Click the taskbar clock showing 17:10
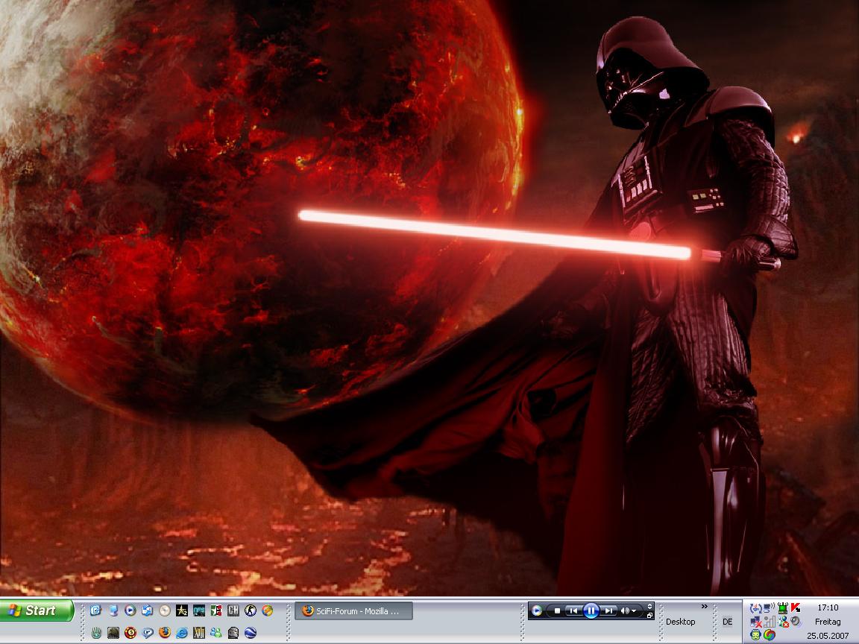Viewport: 859px width, 644px height. 828,608
